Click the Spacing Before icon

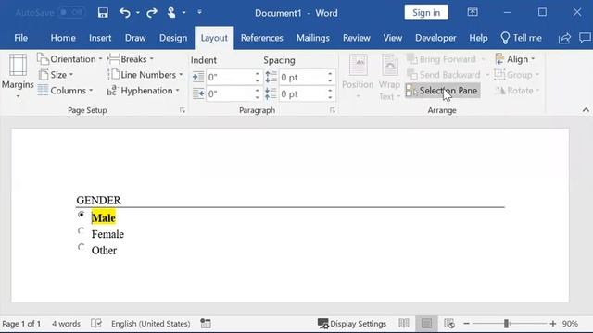(x=271, y=77)
